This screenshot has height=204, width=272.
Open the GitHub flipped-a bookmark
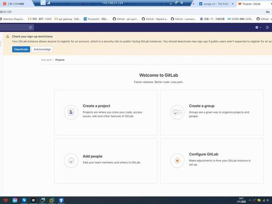(155, 19)
